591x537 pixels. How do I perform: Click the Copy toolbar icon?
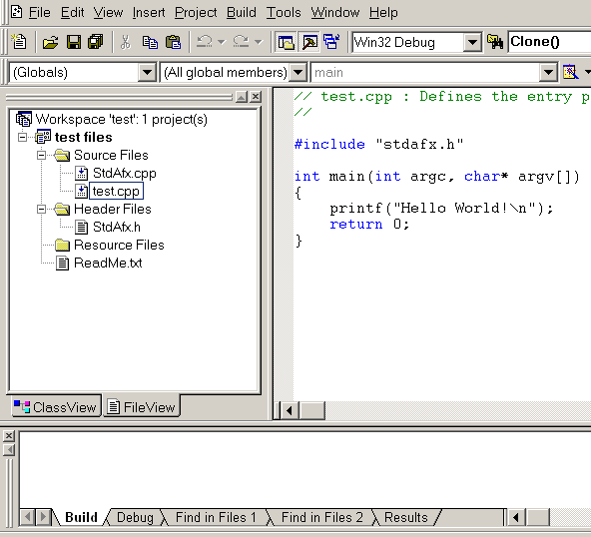coord(150,42)
